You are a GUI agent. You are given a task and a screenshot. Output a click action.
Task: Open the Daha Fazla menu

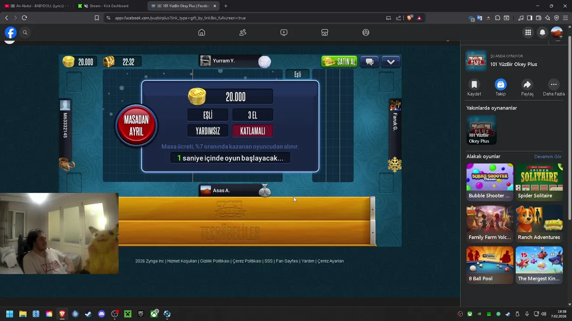pos(554,87)
